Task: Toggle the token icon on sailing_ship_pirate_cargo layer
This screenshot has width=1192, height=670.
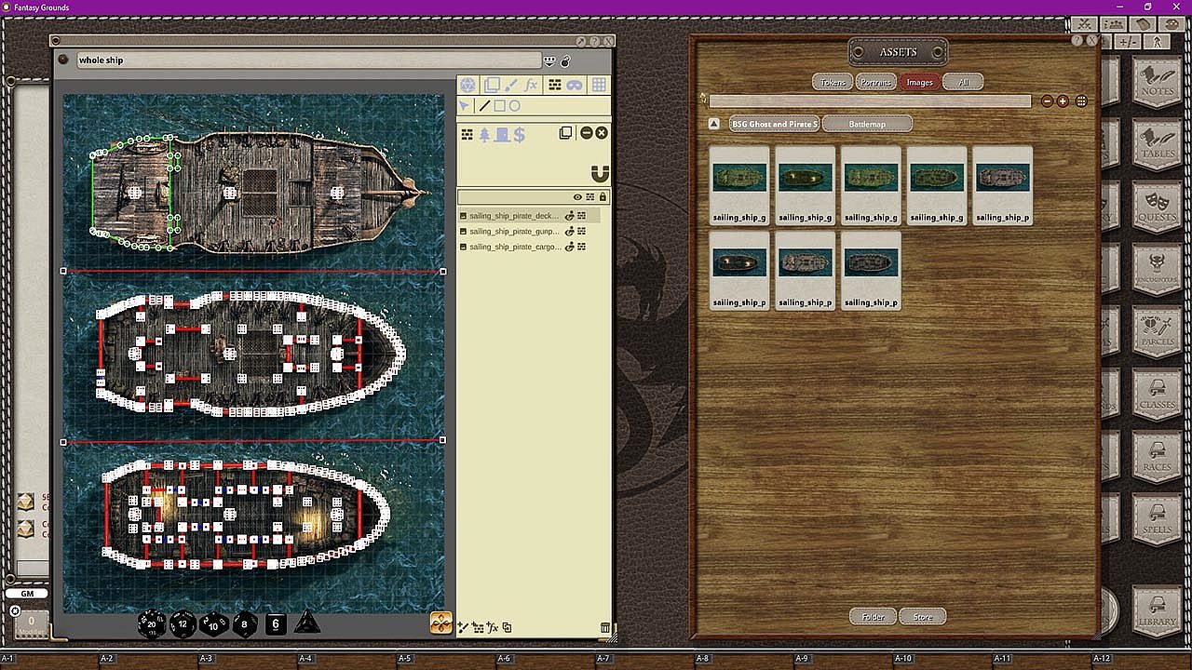Action: coord(570,248)
